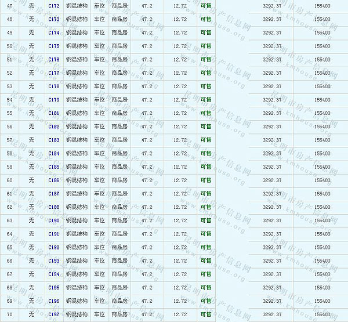Select unit C183 link
Screen dimensions: 348x322
[x=54, y=140]
